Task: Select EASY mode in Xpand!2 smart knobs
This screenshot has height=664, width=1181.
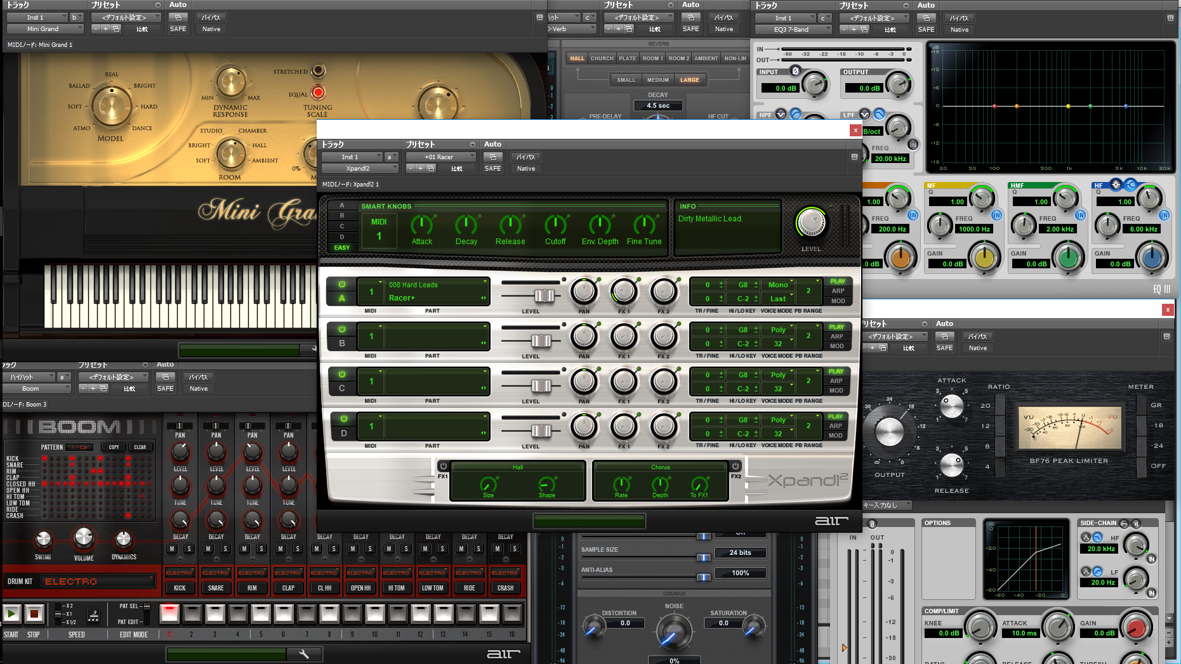Action: point(342,247)
